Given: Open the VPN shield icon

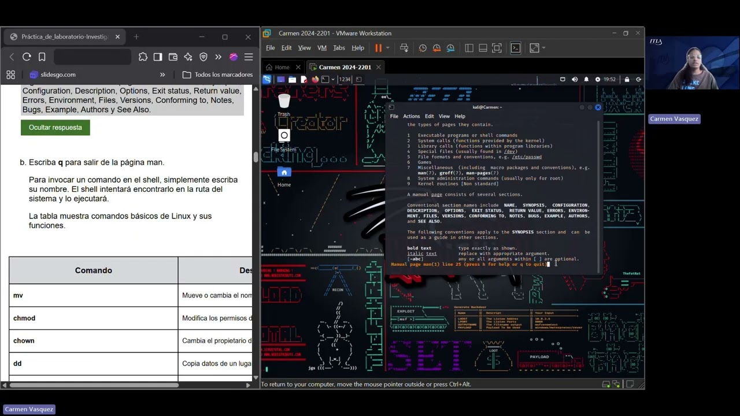Looking at the screenshot, I should tap(203, 57).
